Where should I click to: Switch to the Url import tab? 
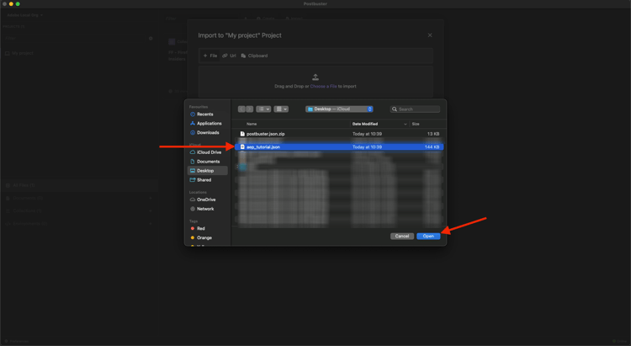pyautogui.click(x=229, y=56)
